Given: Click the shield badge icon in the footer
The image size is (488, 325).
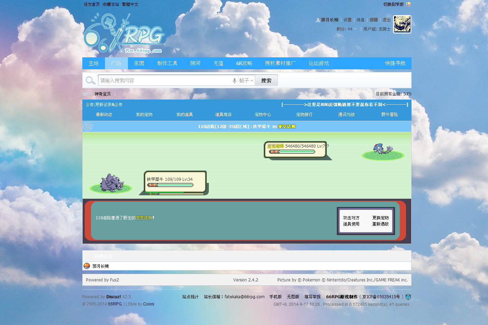Looking at the screenshot, I should tap(408, 297).
